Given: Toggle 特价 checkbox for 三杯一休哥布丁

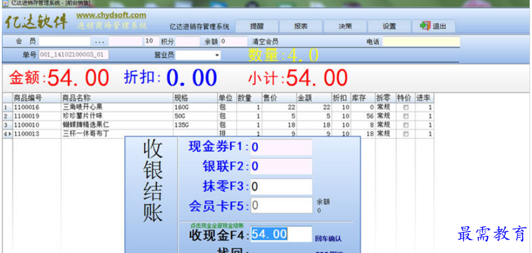Looking at the screenshot, I should (x=406, y=134).
